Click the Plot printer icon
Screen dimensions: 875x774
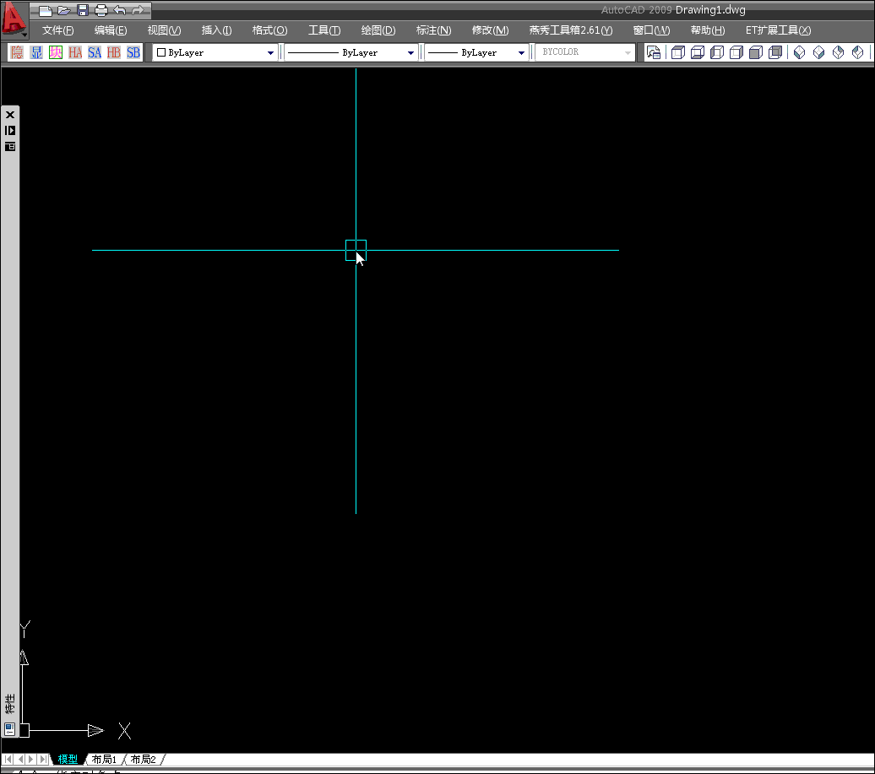[101, 10]
